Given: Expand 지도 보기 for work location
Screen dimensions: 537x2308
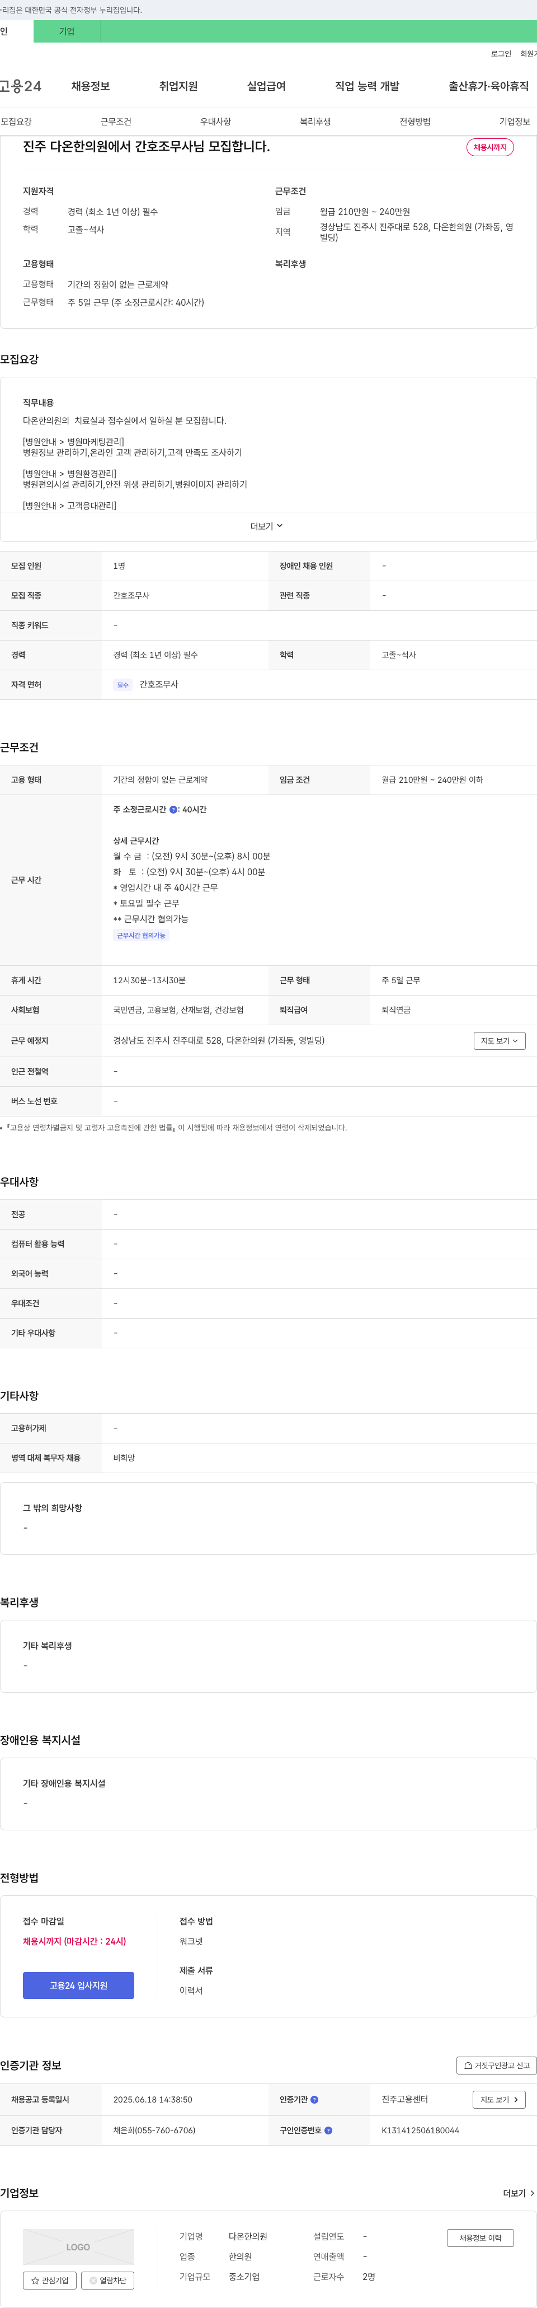Looking at the screenshot, I should pyautogui.click(x=500, y=1040).
